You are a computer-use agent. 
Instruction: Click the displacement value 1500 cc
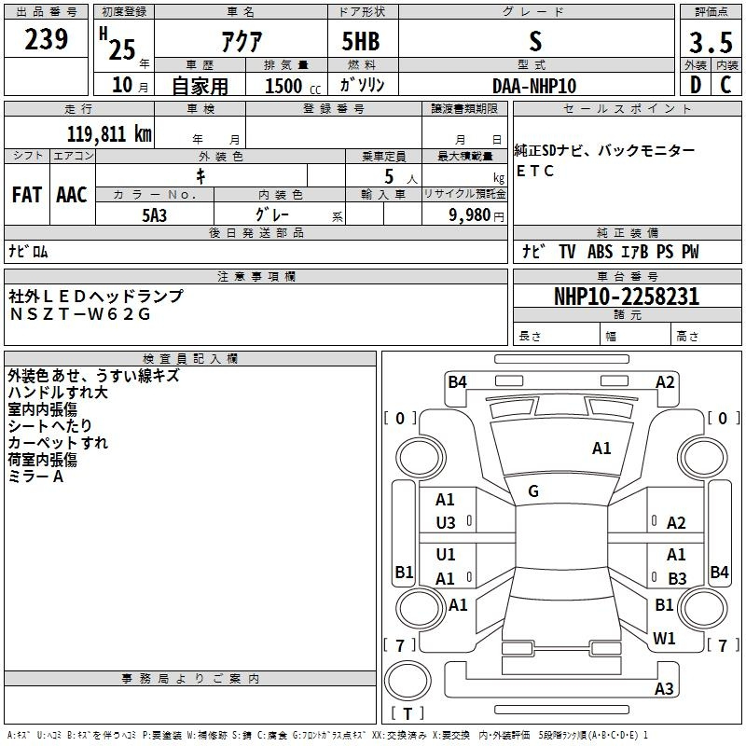click(x=293, y=86)
